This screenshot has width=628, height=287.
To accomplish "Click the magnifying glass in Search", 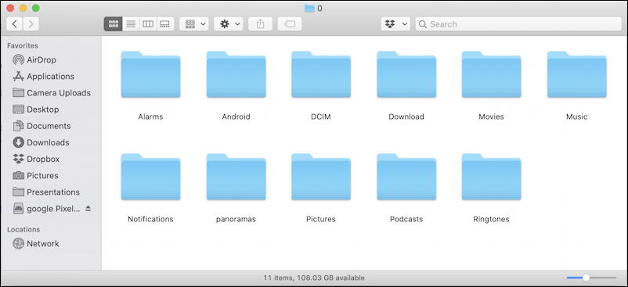I will click(x=423, y=24).
